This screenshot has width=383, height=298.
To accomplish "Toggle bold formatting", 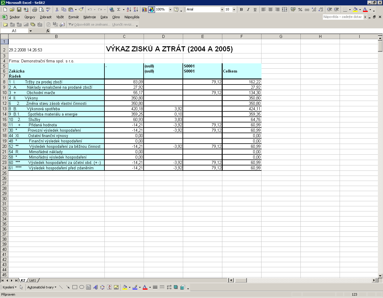I will pyautogui.click(x=241, y=10).
